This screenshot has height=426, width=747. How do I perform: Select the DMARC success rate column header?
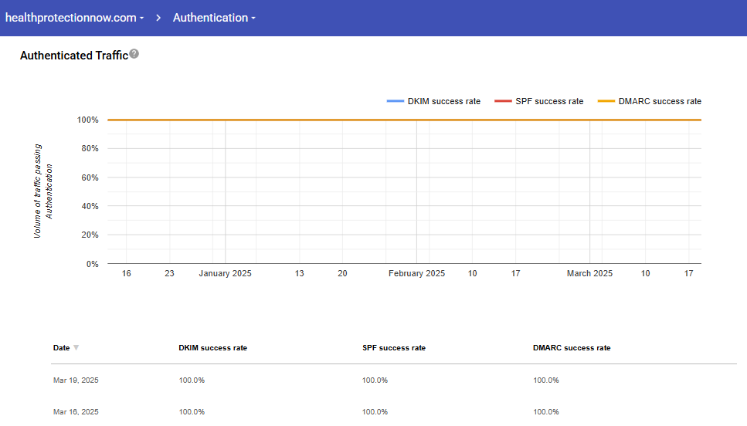[572, 348]
